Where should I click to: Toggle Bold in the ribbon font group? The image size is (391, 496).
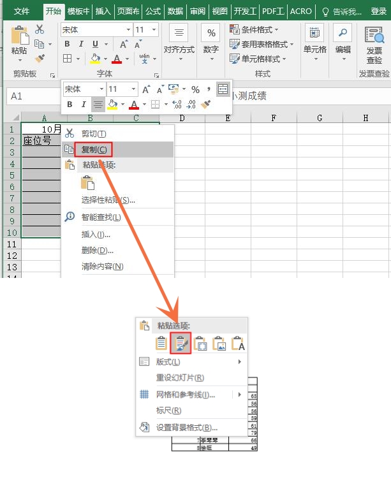[67, 44]
